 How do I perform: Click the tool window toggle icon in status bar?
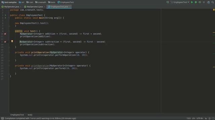tap(2, 118)
